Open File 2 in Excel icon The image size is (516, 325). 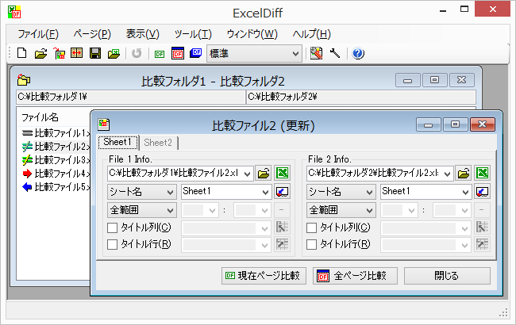482,173
